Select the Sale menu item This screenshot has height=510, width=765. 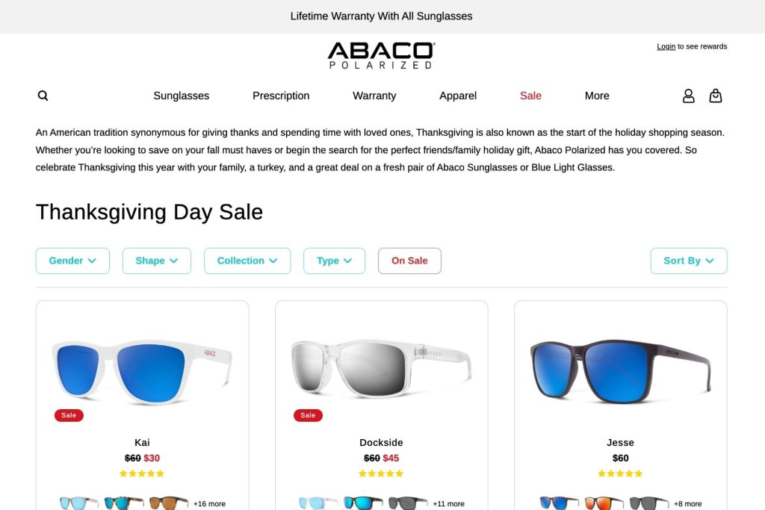(x=530, y=96)
